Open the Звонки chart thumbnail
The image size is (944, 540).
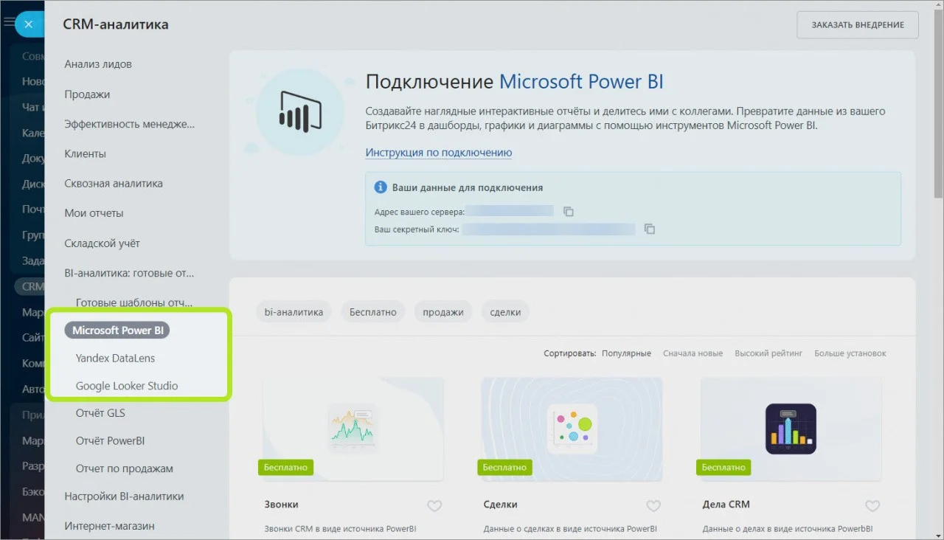353,428
